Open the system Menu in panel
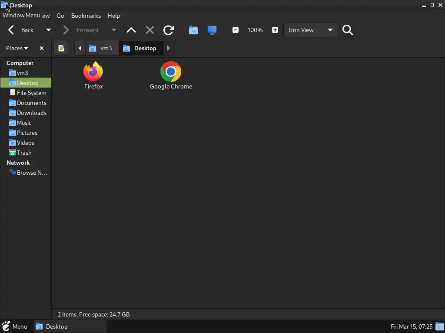This screenshot has height=333, width=445. pyautogui.click(x=14, y=326)
